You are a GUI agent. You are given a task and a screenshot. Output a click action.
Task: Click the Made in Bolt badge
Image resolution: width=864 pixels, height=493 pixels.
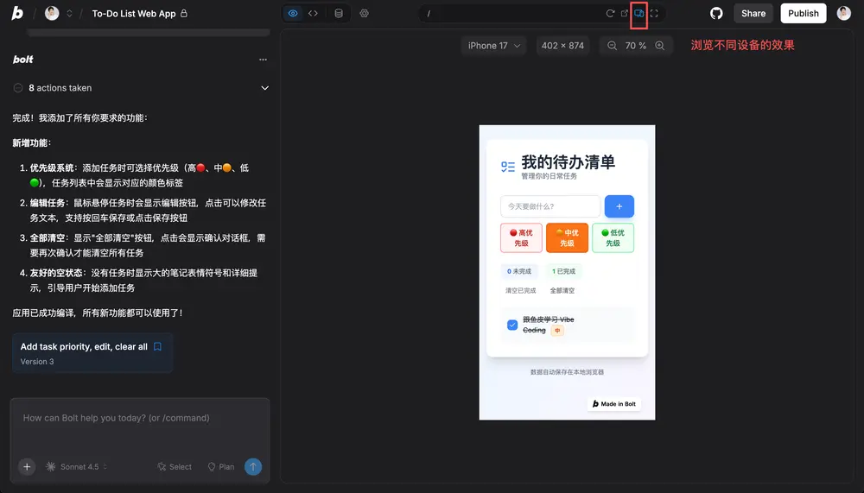614,404
